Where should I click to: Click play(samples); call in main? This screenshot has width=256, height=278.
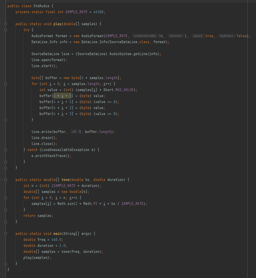tap(37, 257)
